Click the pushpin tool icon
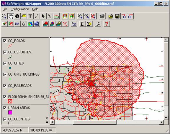The height and width of the screenshot is (134, 170). click(x=50, y=16)
